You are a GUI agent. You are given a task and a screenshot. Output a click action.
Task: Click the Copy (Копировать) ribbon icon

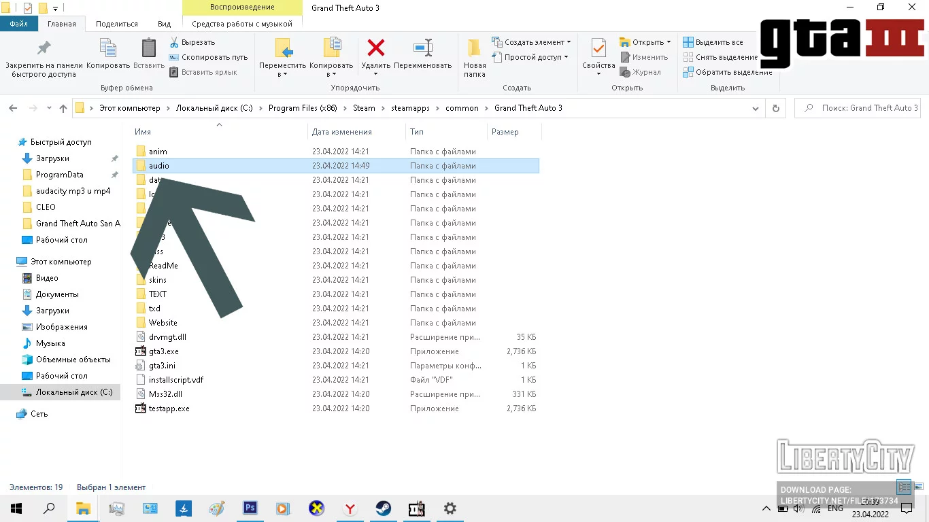point(108,50)
